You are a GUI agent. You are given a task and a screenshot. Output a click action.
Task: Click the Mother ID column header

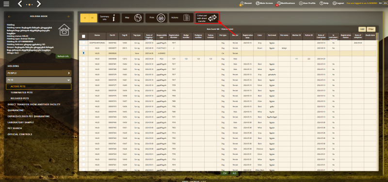click(x=296, y=36)
